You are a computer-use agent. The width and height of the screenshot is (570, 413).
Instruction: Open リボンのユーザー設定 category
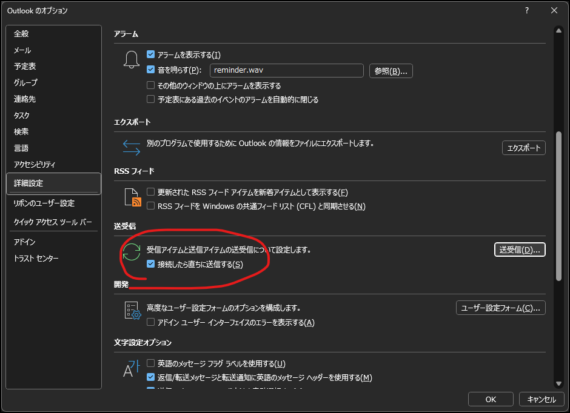tap(53, 203)
